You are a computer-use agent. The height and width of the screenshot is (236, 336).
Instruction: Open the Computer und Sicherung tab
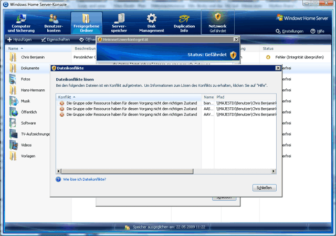point(21,23)
